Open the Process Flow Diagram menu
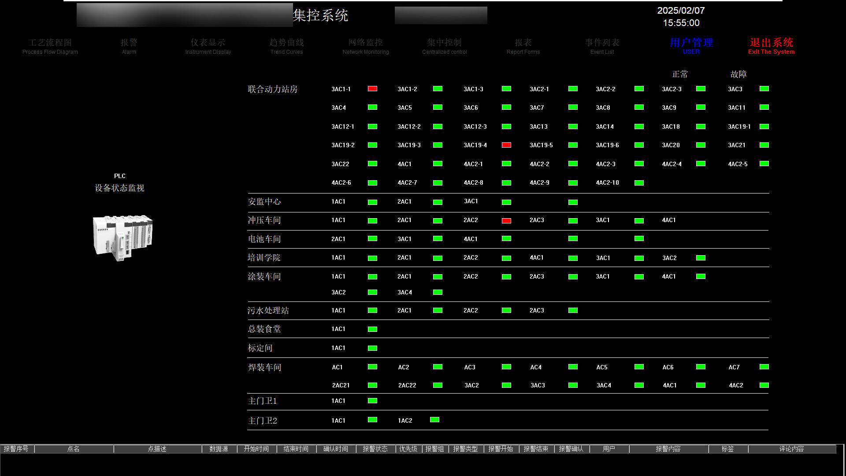Image resolution: width=846 pixels, height=476 pixels. [x=50, y=46]
